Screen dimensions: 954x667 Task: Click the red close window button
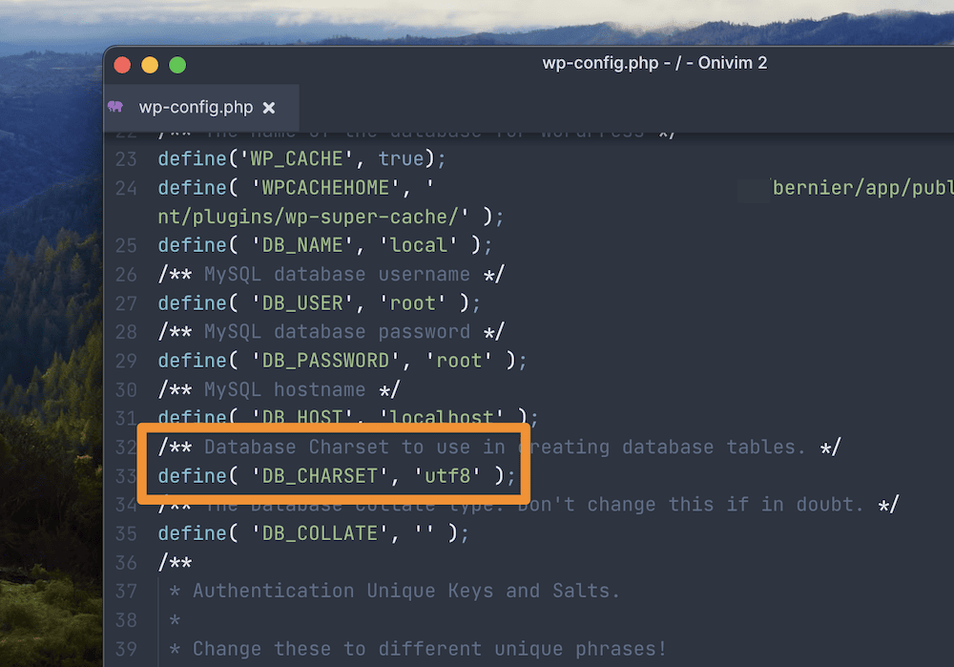[x=122, y=65]
